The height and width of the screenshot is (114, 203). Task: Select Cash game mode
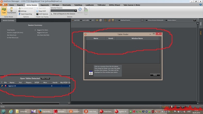(x=4, y=11)
